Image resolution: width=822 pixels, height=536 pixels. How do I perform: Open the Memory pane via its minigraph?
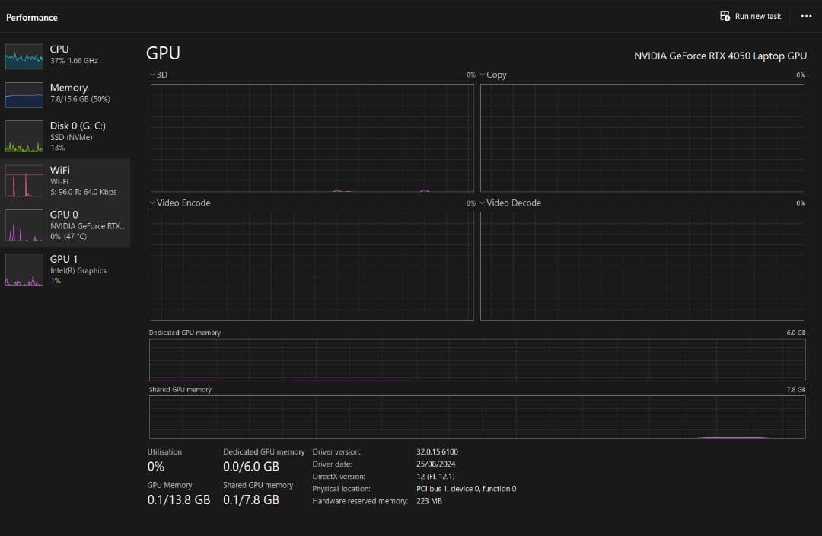pyautogui.click(x=23, y=94)
